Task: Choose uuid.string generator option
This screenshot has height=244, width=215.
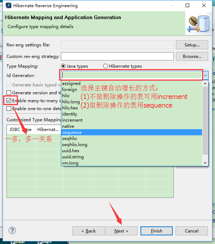Action: pyautogui.click(x=132, y=157)
